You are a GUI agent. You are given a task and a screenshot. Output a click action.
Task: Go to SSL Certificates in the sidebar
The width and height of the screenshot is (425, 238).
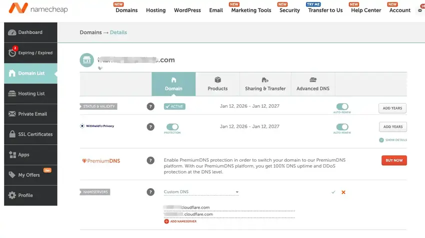point(30,134)
